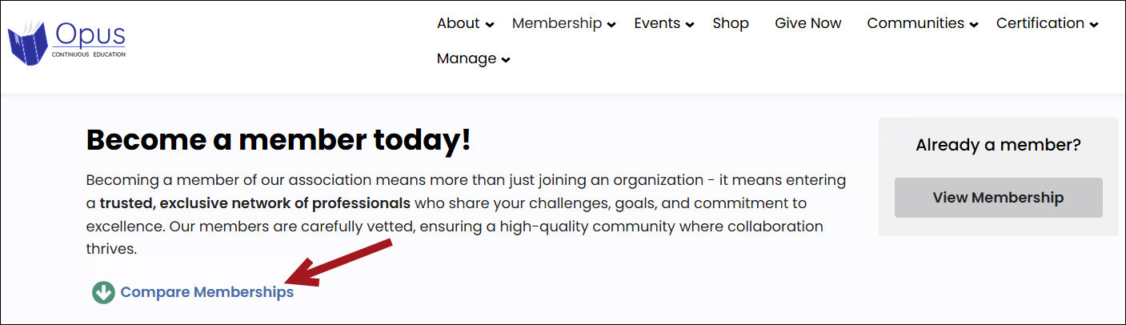Open the Certification menu label
This screenshot has height=325, width=1126.
tap(1040, 23)
